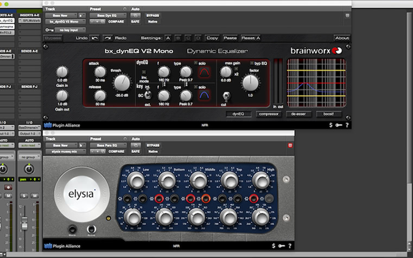Click the round elysia logo dial
Viewport: 413px width, 258px height.
[x=81, y=195]
